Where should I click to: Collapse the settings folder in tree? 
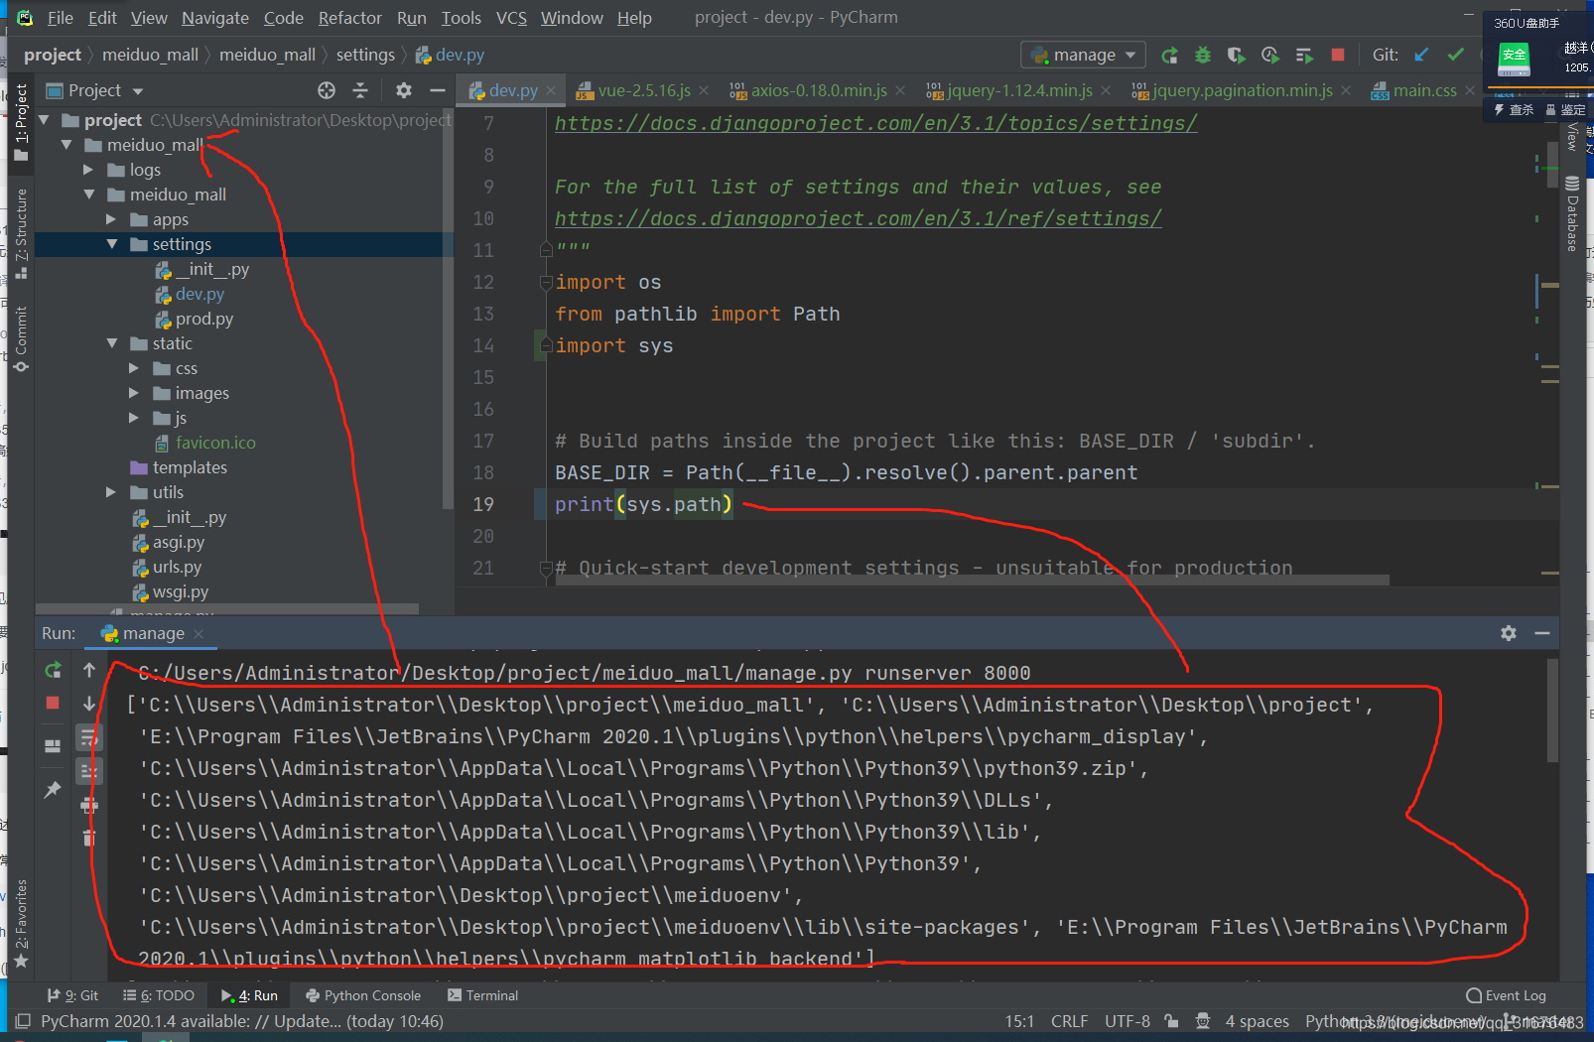click(x=112, y=244)
